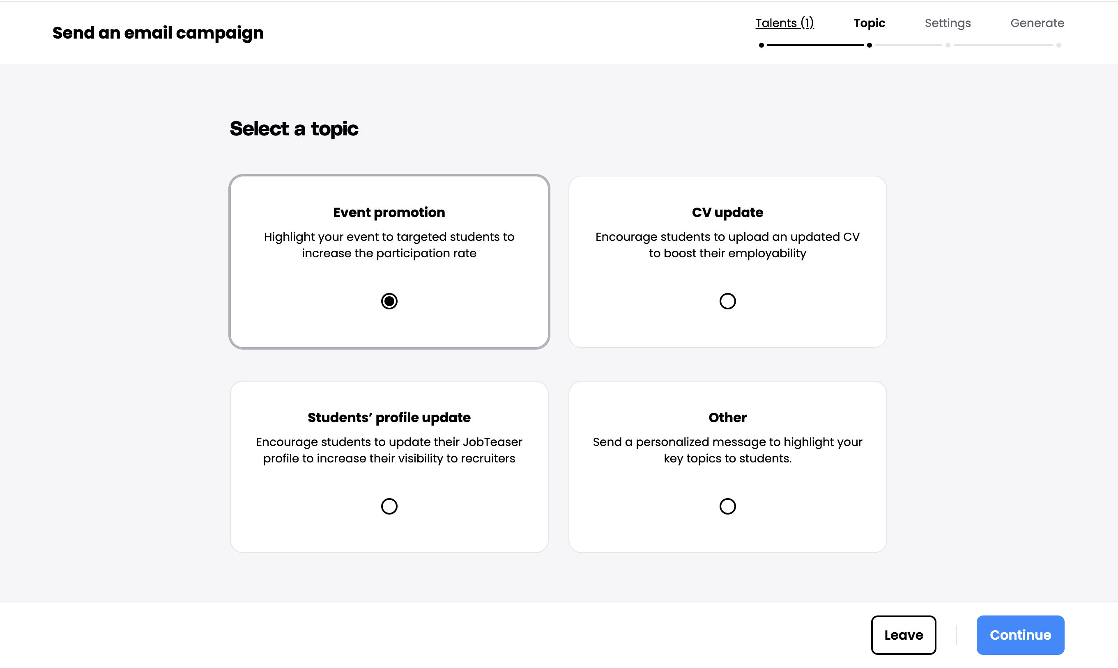Pick the Students' profile update radio button
Screen dimensions: 1118x668
pos(389,506)
